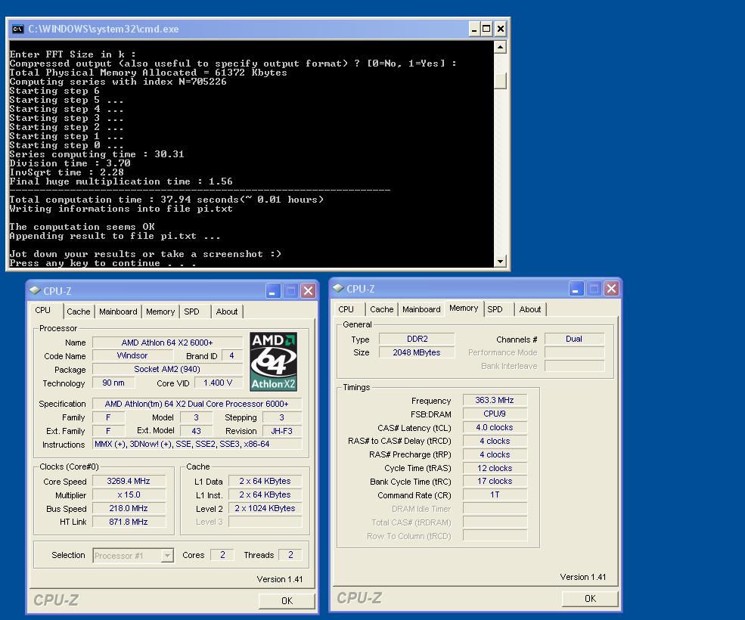Click the processor Name field value
The width and height of the screenshot is (745, 620).
(167, 343)
